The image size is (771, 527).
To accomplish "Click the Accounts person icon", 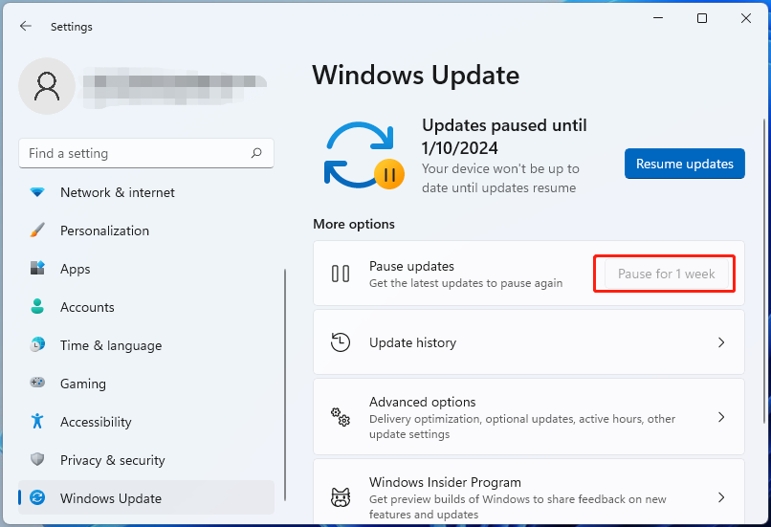I will [37, 306].
